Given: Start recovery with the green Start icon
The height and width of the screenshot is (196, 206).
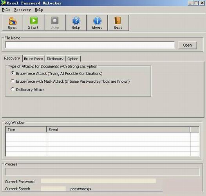Looking at the screenshot, I should [34, 23].
